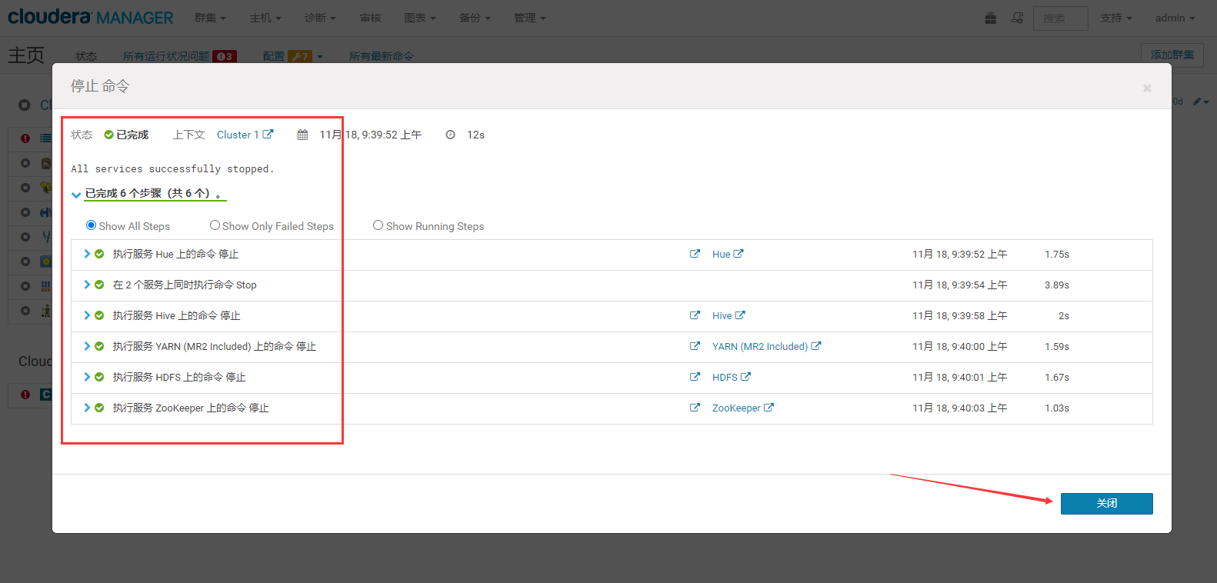
Task: Open step details link icon in Hue row
Action: pyautogui.click(x=695, y=254)
